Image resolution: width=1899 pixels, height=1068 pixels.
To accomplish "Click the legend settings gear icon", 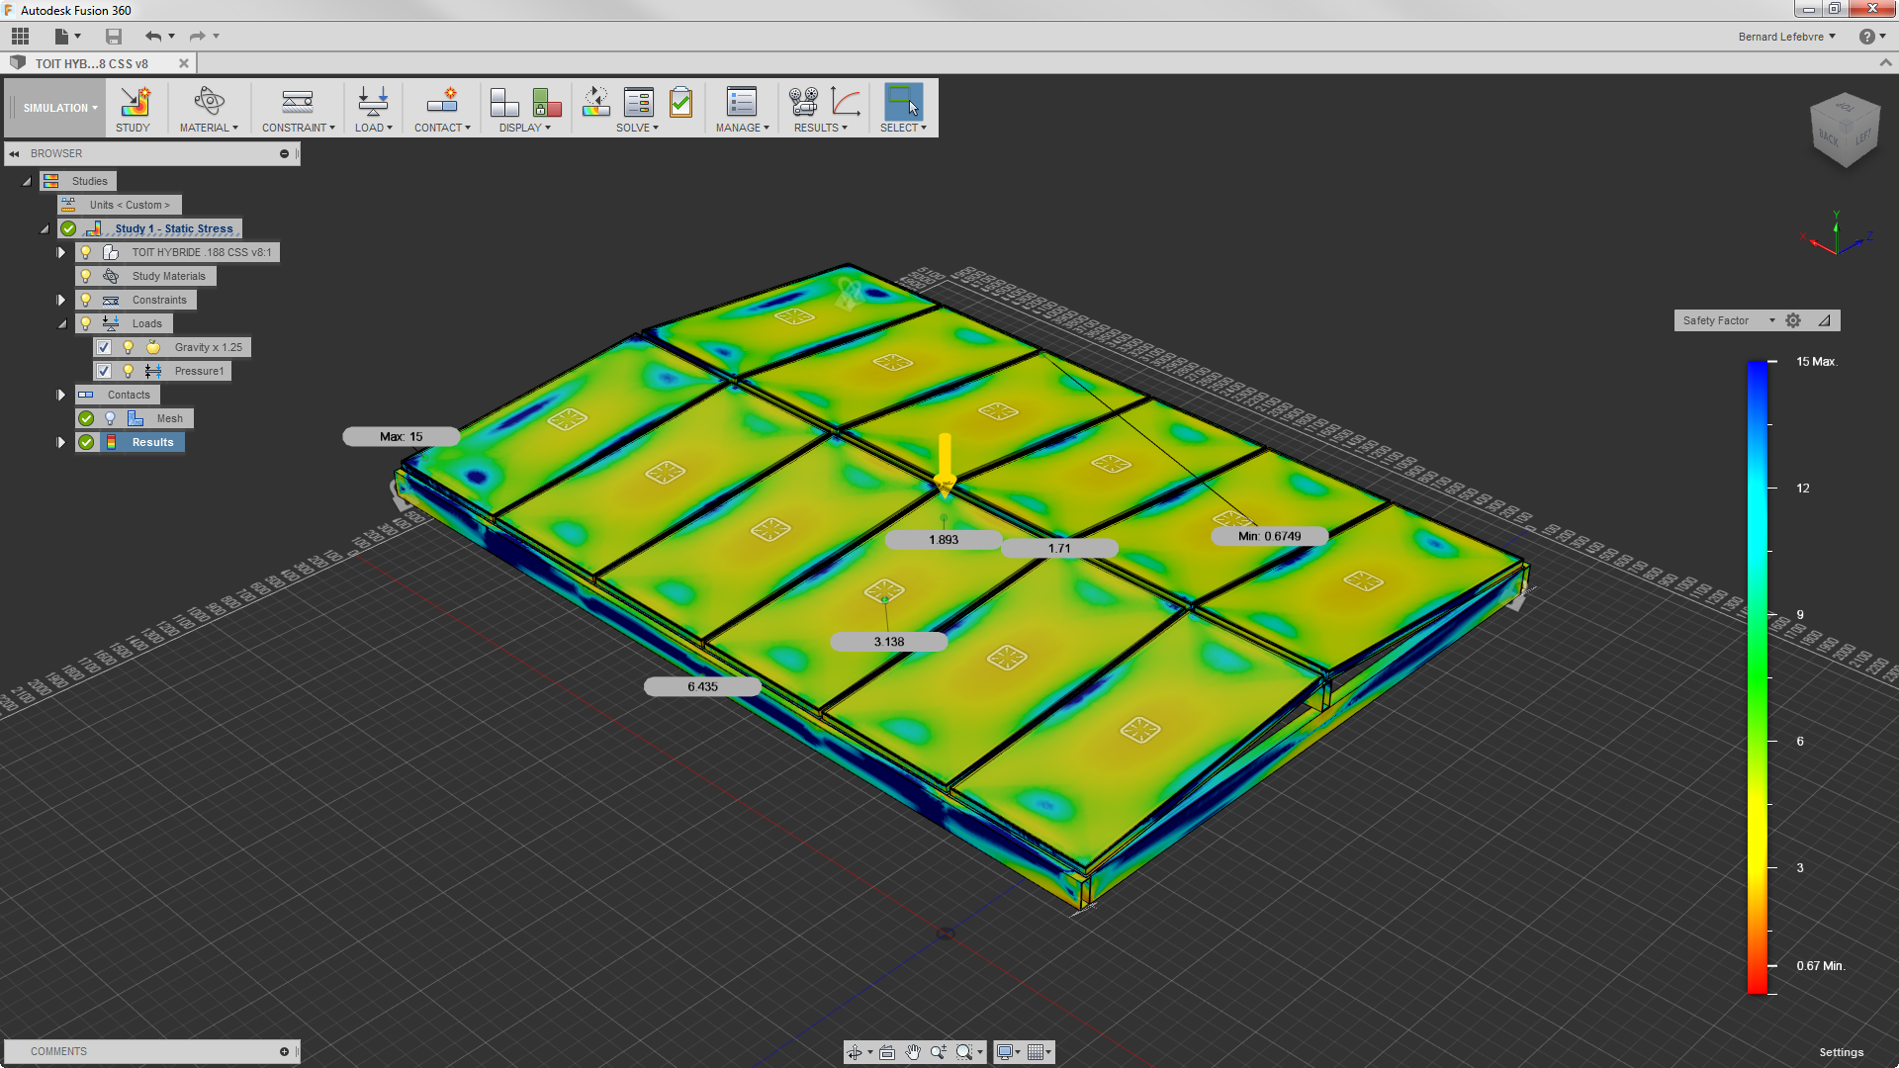I will click(x=1793, y=320).
